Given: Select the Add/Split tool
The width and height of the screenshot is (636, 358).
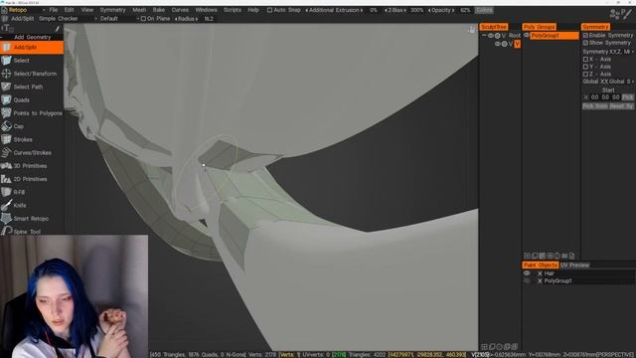Looking at the screenshot, I should click(x=32, y=47).
